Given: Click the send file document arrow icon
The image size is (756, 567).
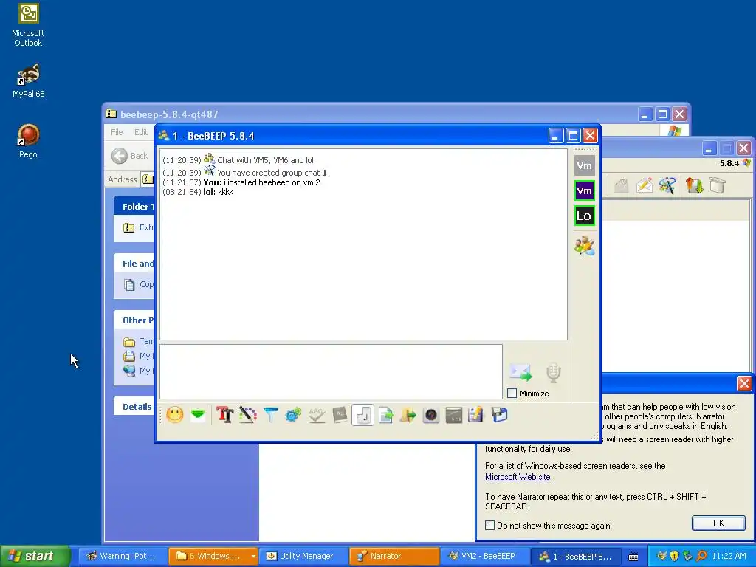Looking at the screenshot, I should click(385, 415).
